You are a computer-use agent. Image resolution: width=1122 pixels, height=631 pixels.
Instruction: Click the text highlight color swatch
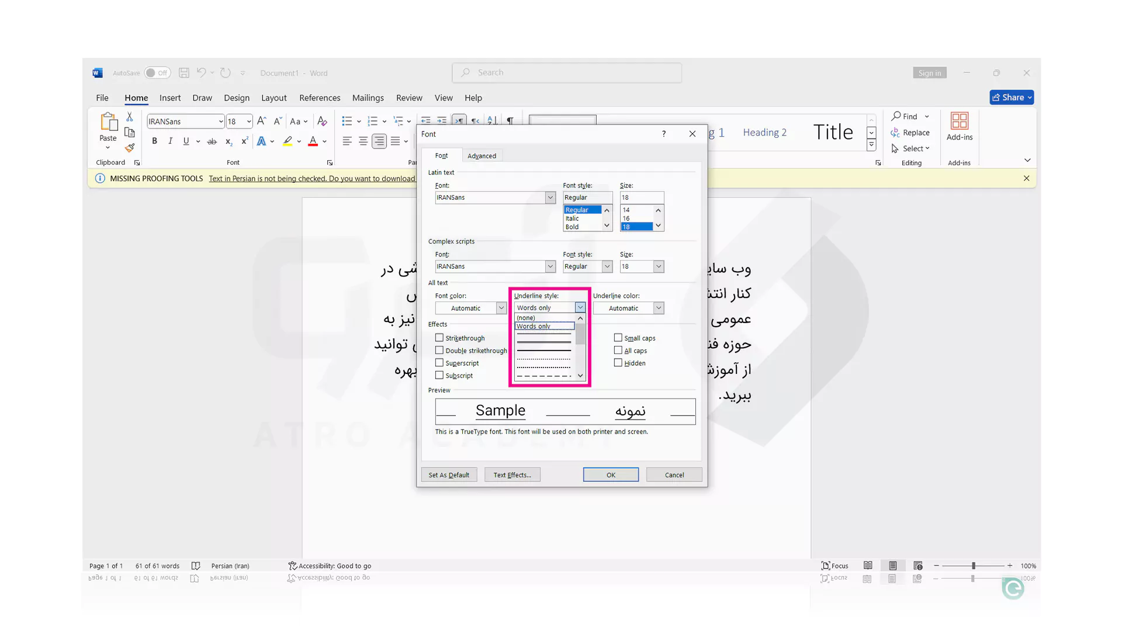pyautogui.click(x=288, y=141)
